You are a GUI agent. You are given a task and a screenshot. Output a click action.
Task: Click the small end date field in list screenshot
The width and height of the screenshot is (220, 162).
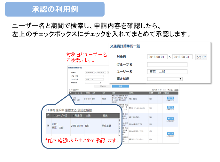(x=101, y=73)
